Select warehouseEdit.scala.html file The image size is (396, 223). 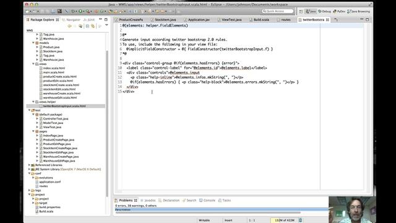tap(60, 98)
